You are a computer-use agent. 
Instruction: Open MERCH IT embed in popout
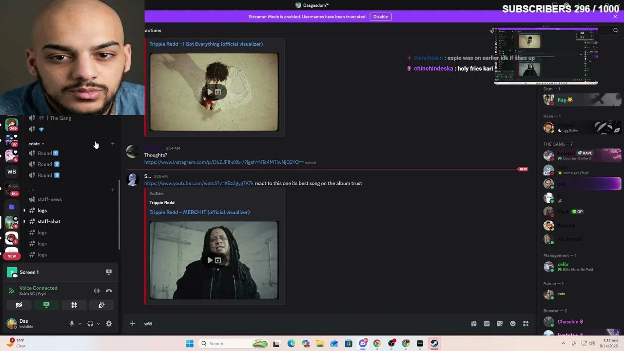point(218,260)
